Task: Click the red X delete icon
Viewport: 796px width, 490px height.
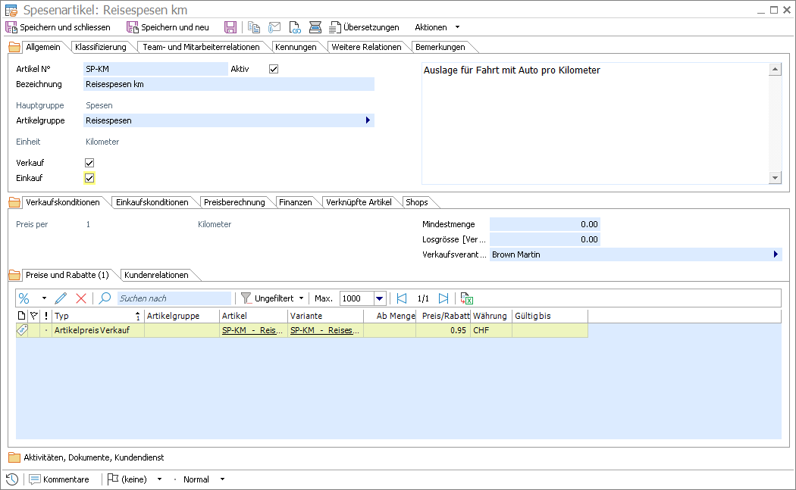Action: [x=81, y=298]
